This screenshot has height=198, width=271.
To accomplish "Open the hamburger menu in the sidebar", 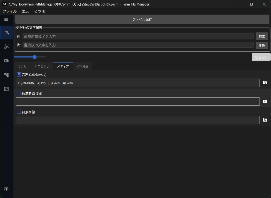I will (6, 20).
